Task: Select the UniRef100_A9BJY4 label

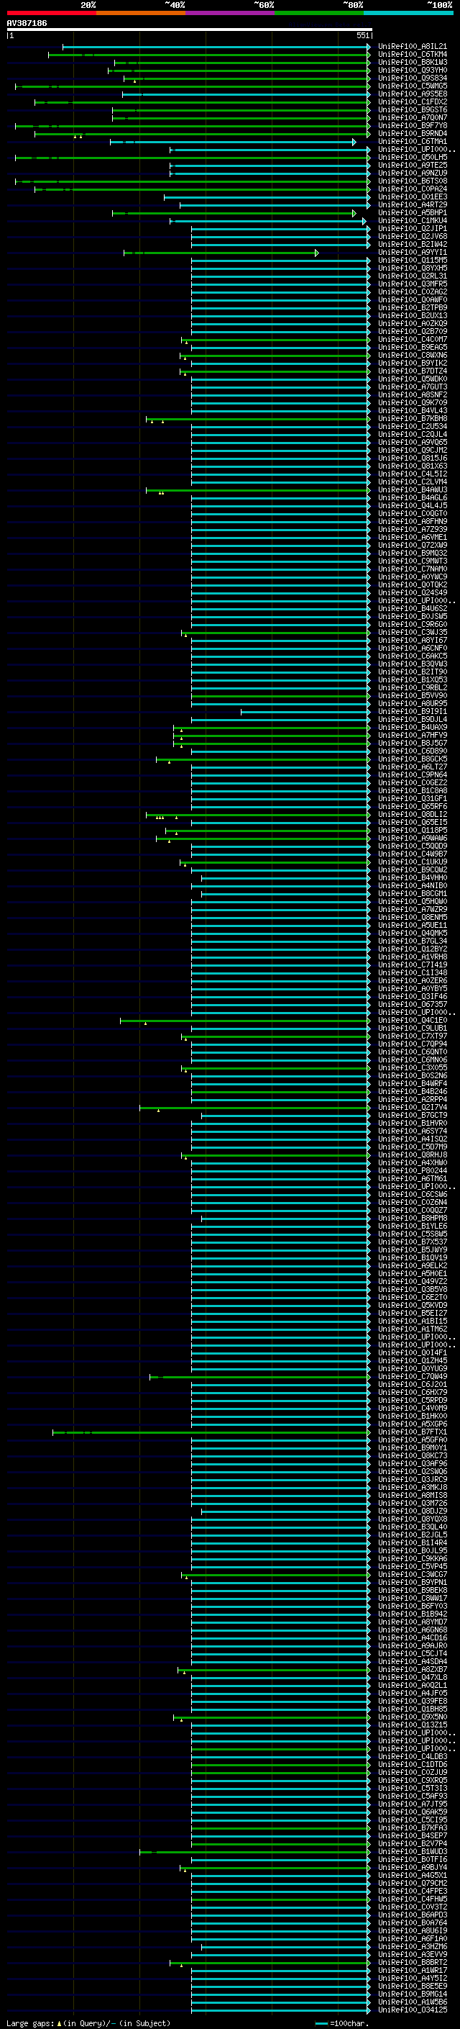Action: click(412, 1867)
